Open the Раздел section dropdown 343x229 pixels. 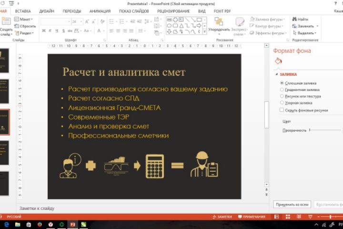click(24, 33)
